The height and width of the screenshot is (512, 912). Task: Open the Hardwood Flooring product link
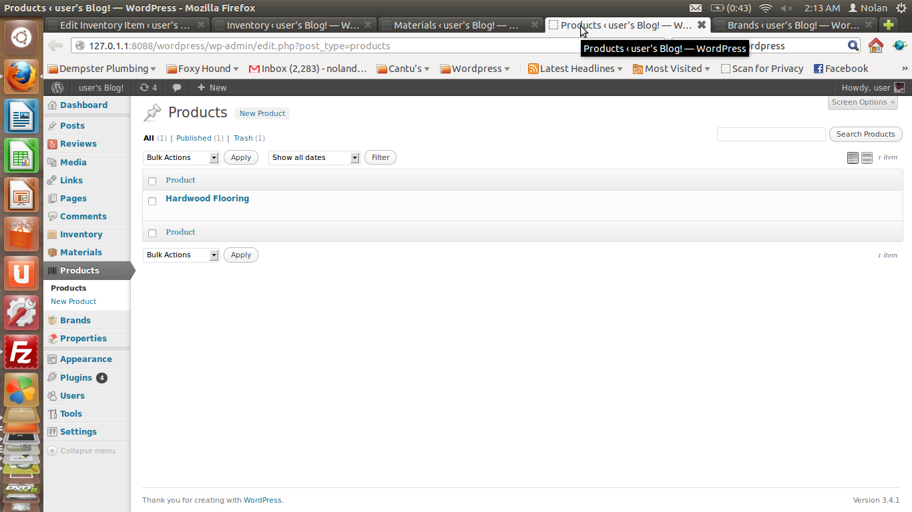coord(207,198)
